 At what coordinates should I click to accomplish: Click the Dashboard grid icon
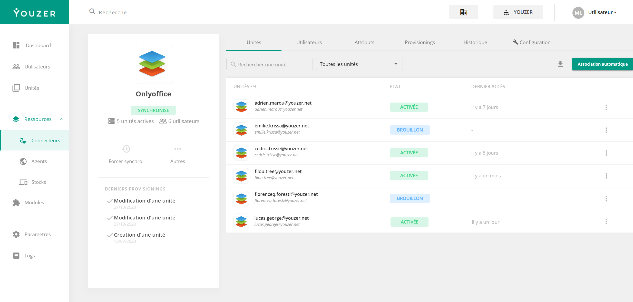(16, 45)
